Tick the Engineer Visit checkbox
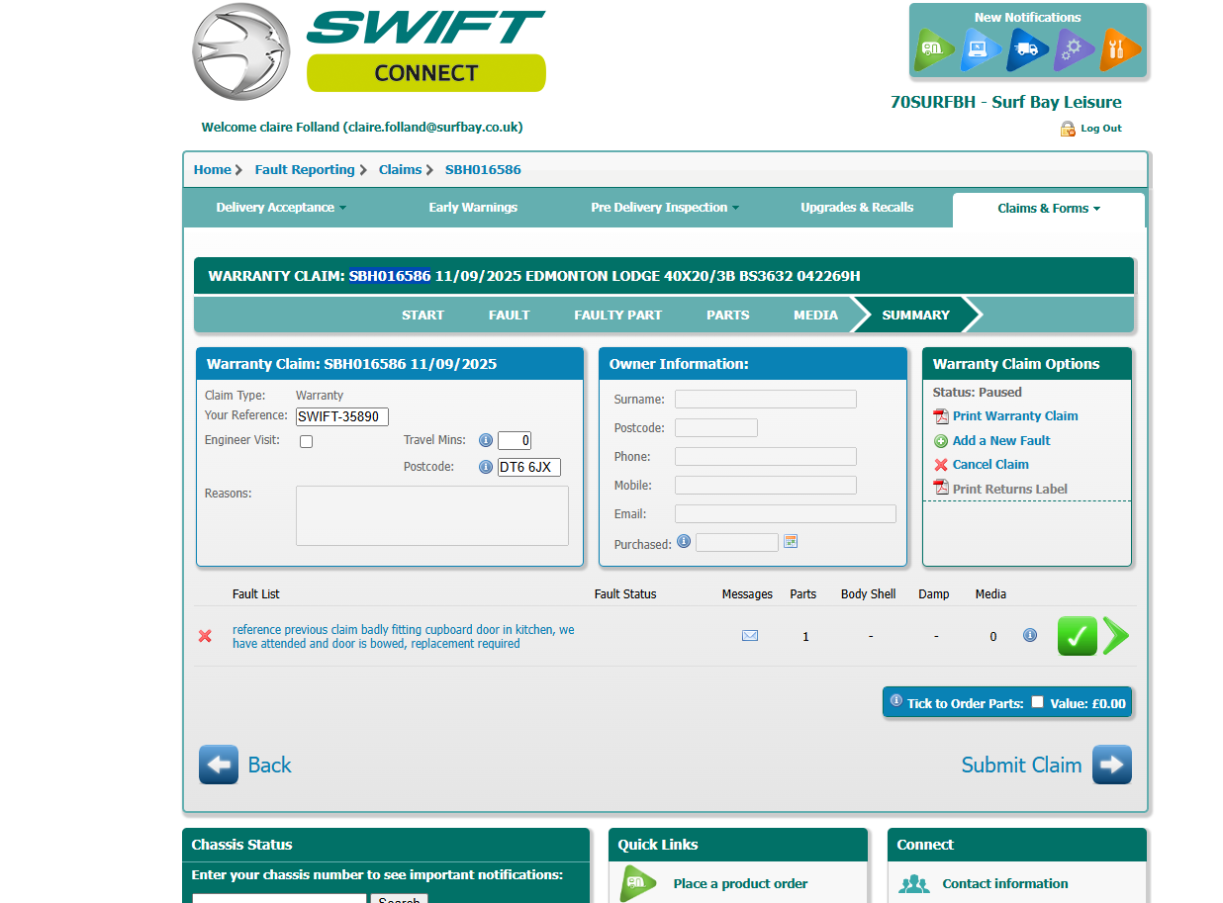This screenshot has width=1223, height=903. coord(307,442)
